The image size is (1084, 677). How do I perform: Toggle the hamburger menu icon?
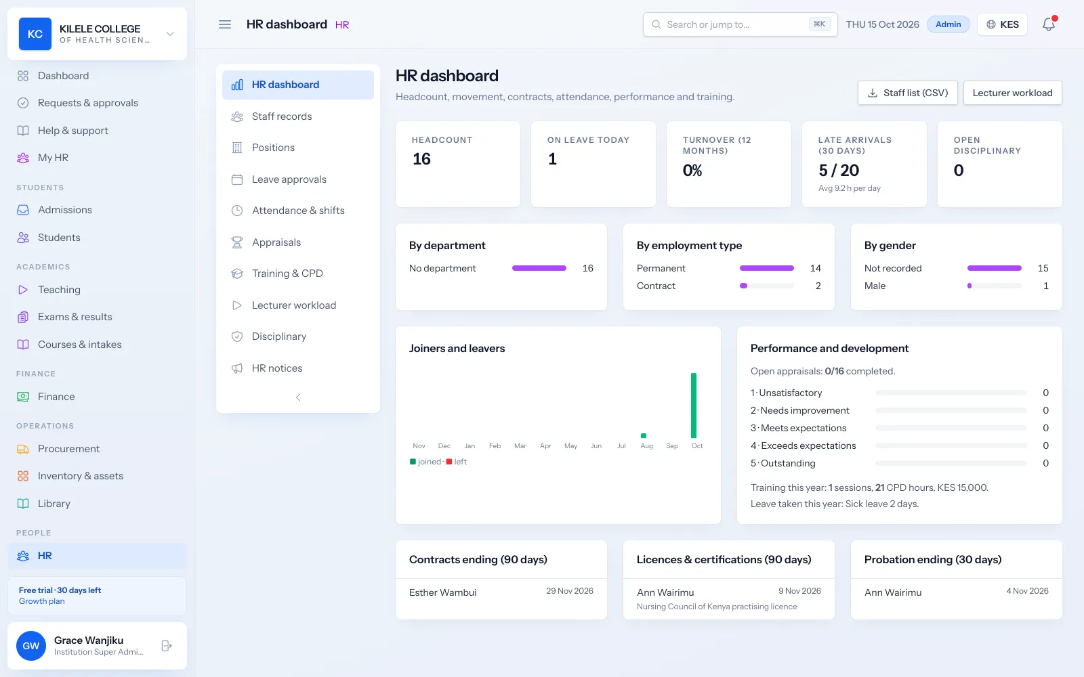click(225, 24)
